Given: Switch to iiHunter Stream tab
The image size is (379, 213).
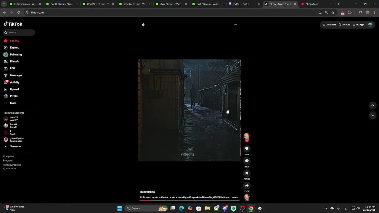Looking at the screenshot, I should (x=135, y=4).
